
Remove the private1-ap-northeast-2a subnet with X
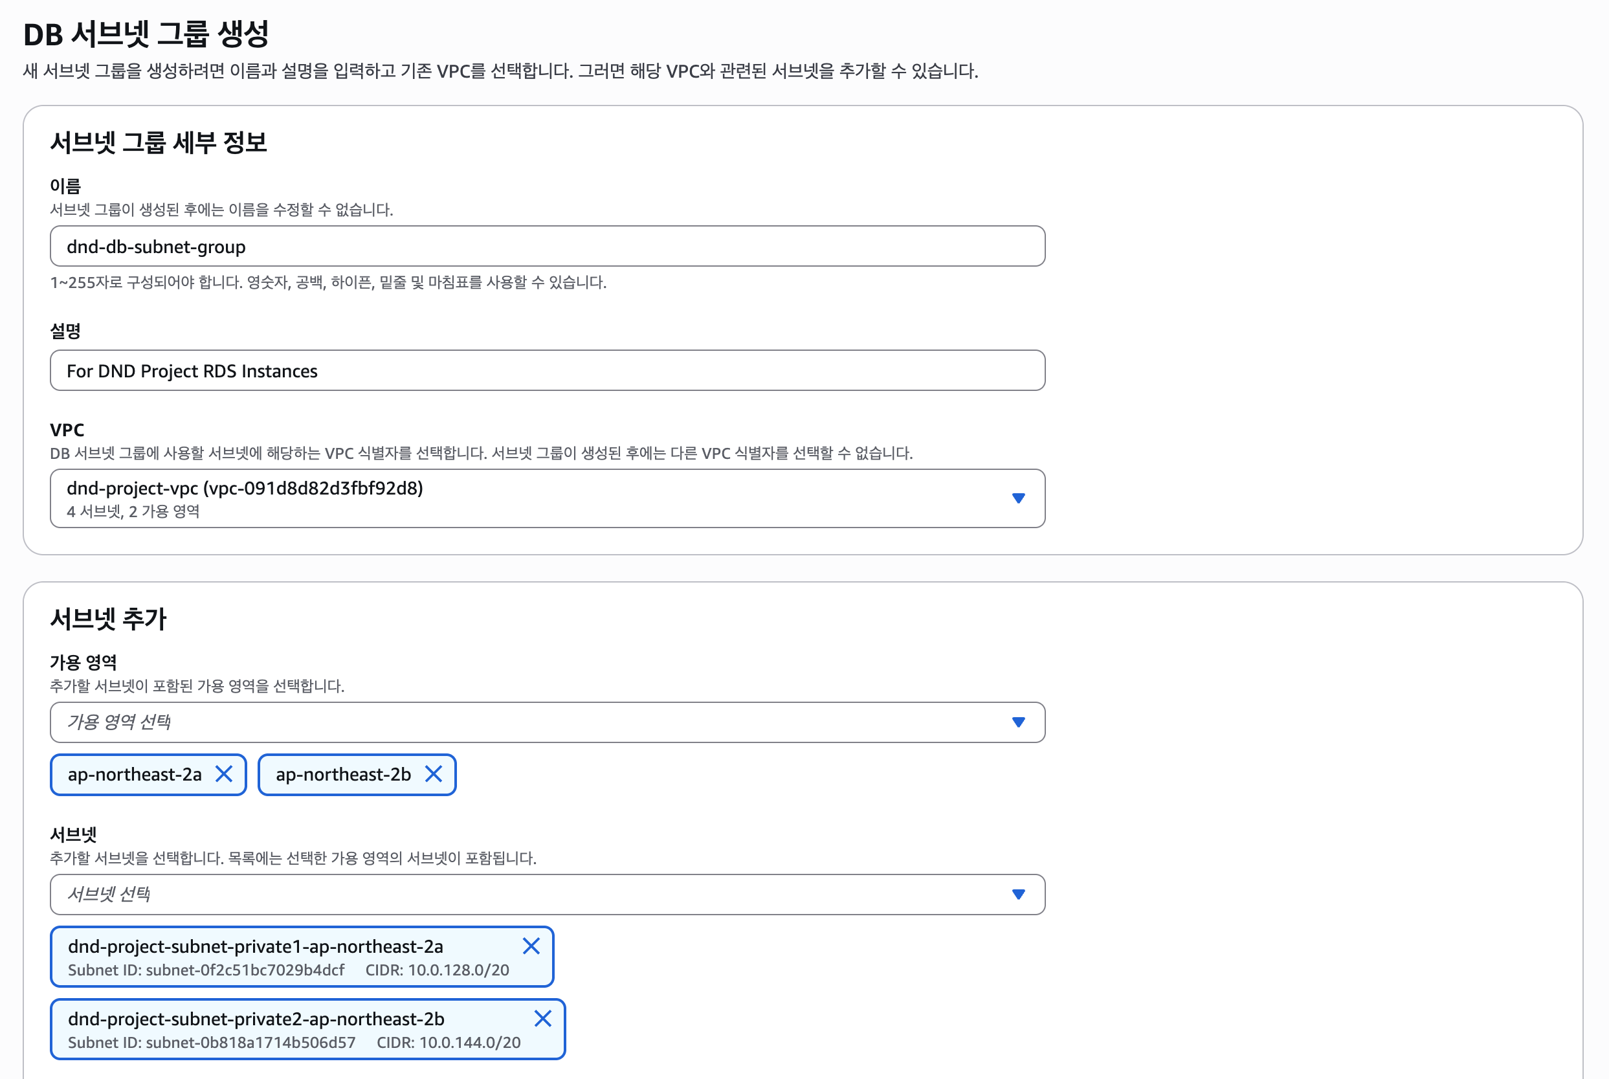point(531,946)
